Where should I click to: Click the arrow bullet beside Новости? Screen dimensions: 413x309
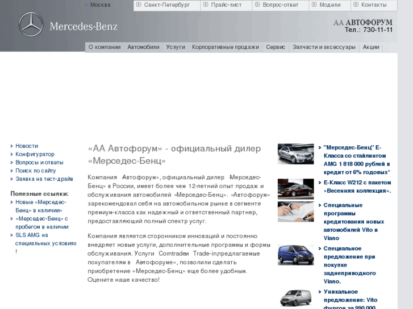coord(11,146)
